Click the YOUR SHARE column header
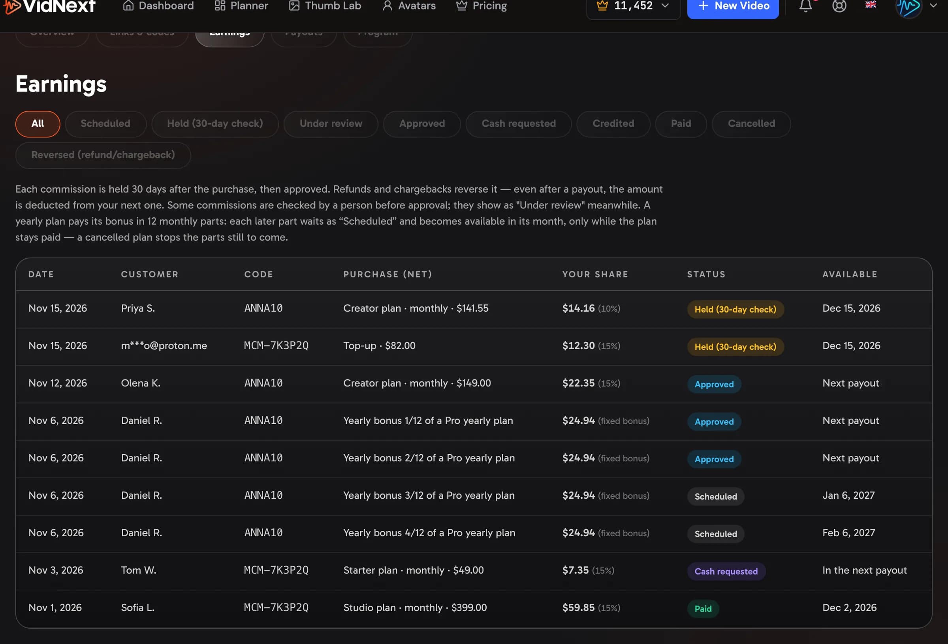This screenshot has width=948, height=644. click(x=595, y=274)
